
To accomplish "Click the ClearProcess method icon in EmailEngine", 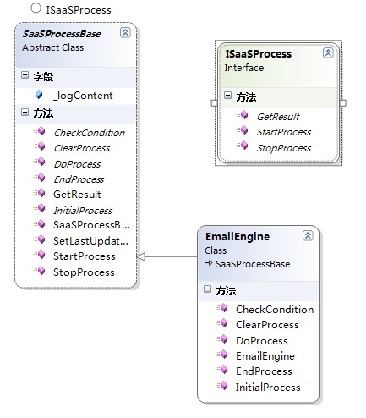I will (x=221, y=323).
